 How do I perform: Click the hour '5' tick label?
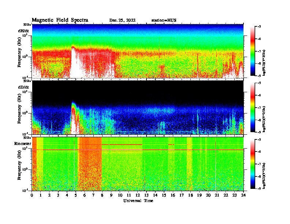click(76, 195)
